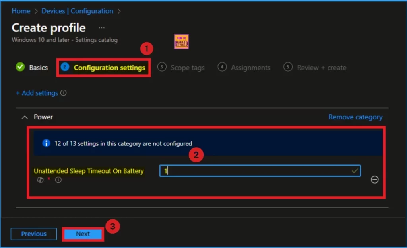Click the Home breadcrumb link
This screenshot has width=407, height=248.
point(21,11)
